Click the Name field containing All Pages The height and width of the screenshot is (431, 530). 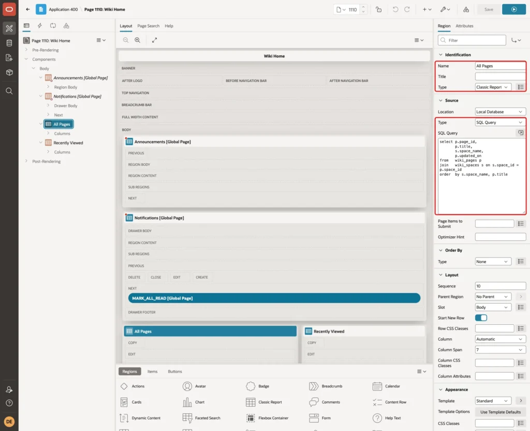[x=500, y=66]
